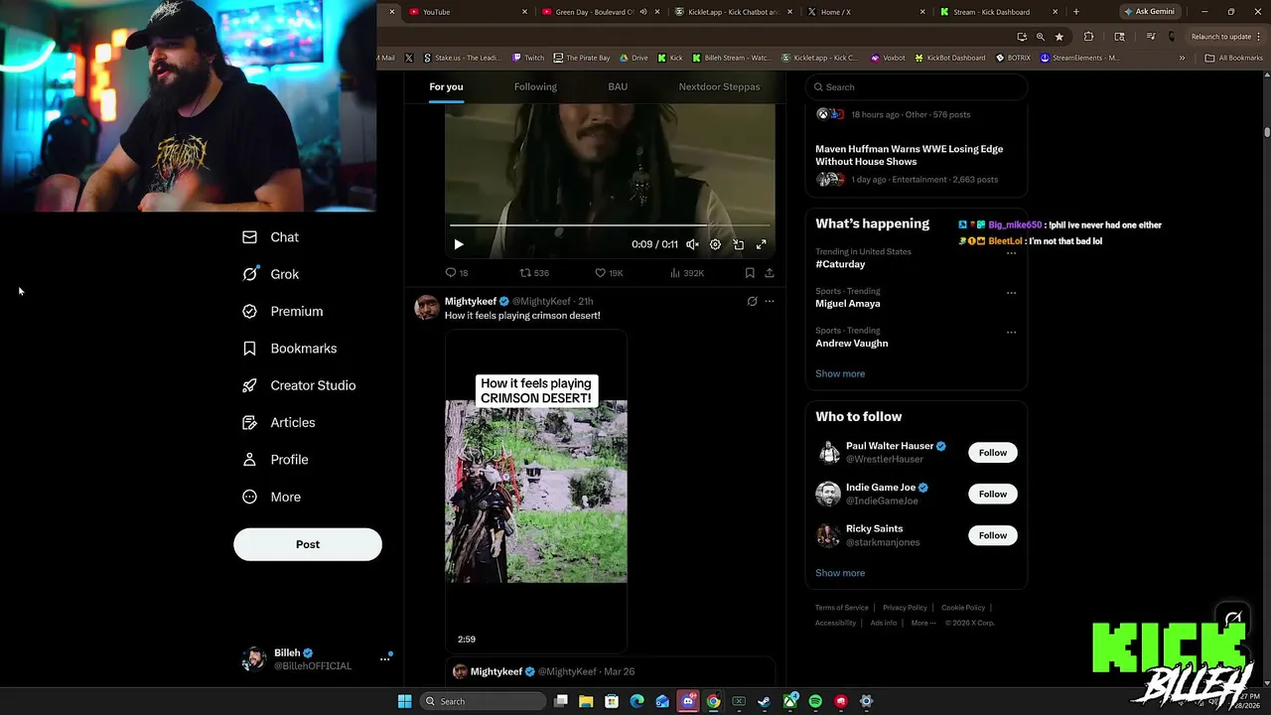This screenshot has height=715, width=1271.
Task: Share the top video post
Action: point(770,273)
